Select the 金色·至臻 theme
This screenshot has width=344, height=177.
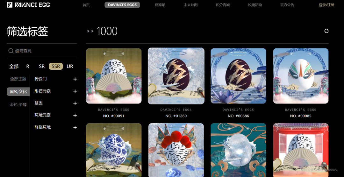point(18,105)
